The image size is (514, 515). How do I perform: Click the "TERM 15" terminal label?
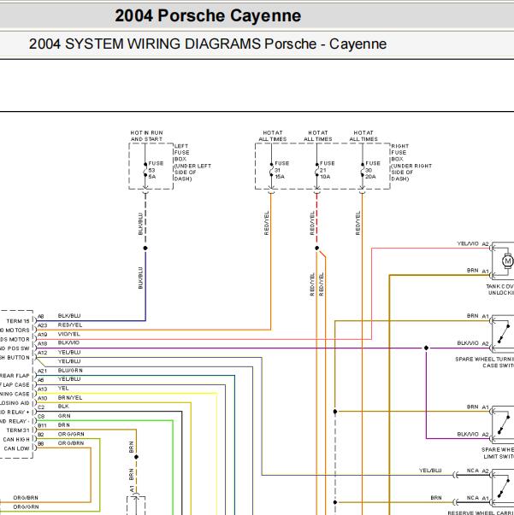[x=18, y=321]
